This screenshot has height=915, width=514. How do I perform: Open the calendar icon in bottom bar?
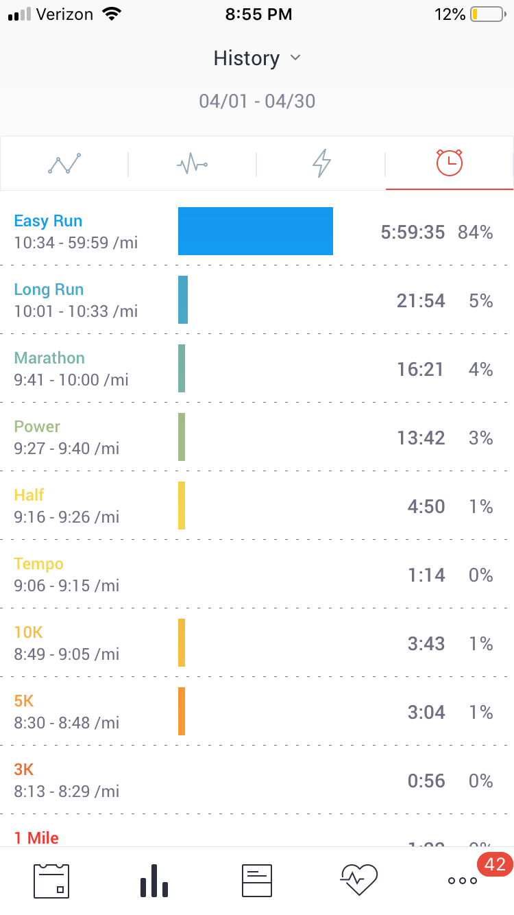tap(51, 881)
